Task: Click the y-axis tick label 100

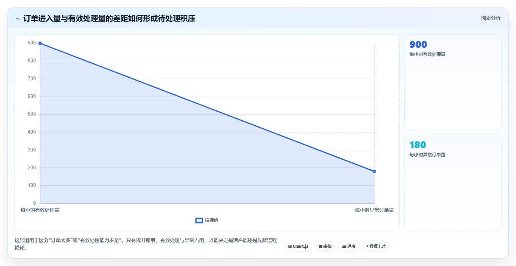Action: 32,185
